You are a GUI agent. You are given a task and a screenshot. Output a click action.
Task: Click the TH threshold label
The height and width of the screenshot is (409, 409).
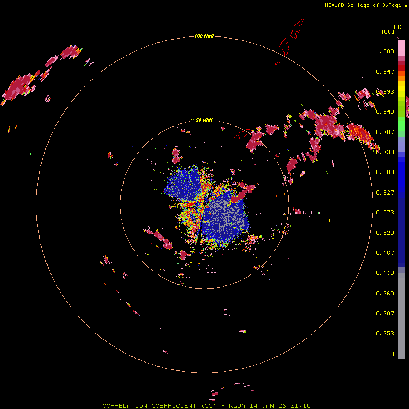[390, 354]
